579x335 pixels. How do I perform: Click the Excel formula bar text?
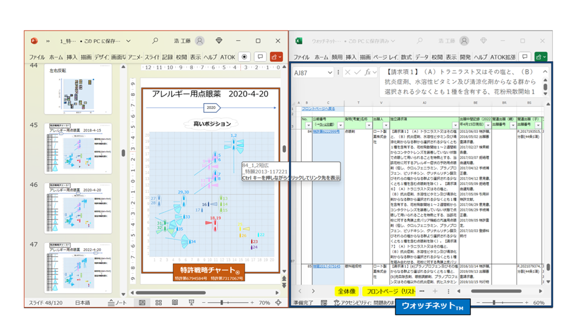460,82
